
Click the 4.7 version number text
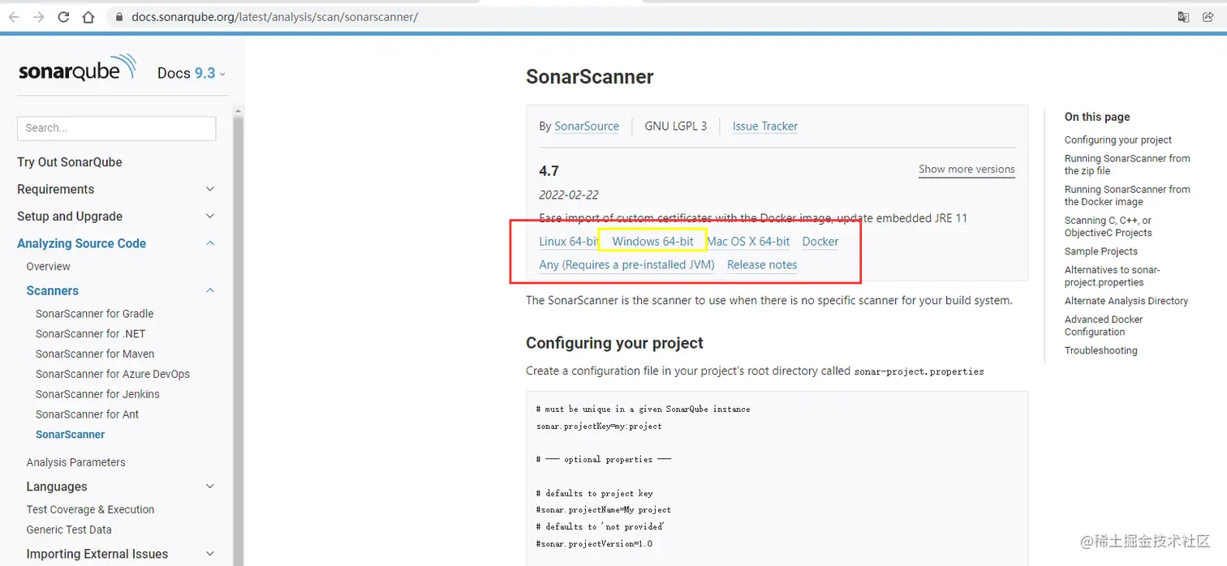pos(549,171)
